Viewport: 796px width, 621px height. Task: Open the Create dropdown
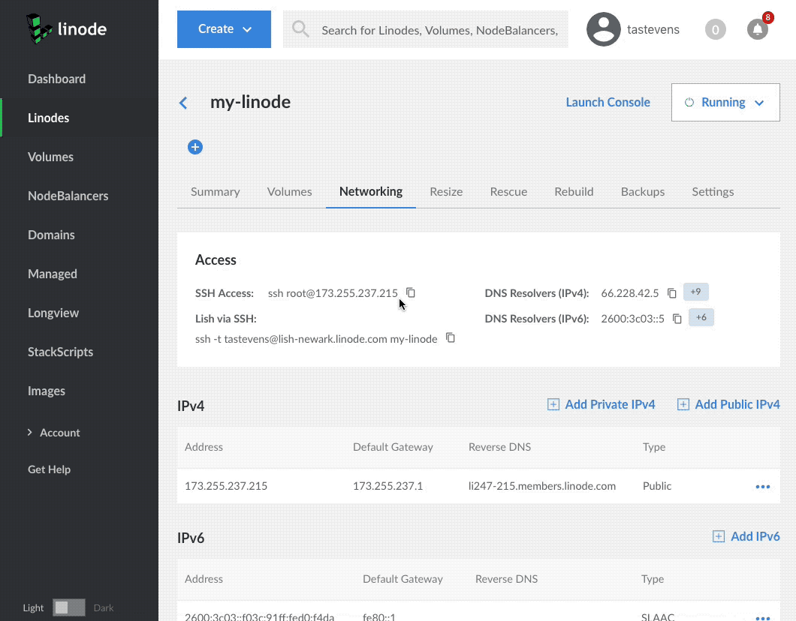224,29
